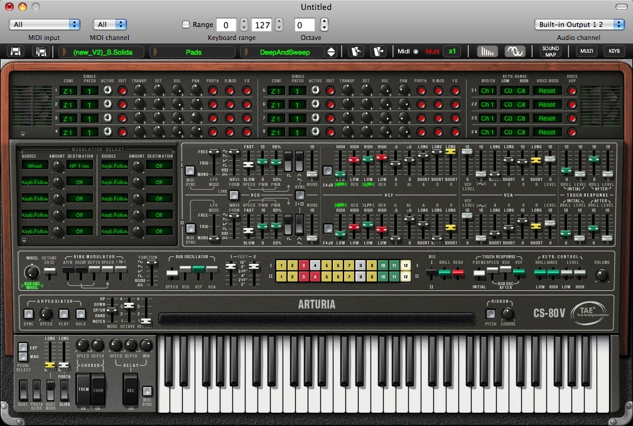
Task: Adjust the arpeggiator Speed knob
Action: click(46, 314)
